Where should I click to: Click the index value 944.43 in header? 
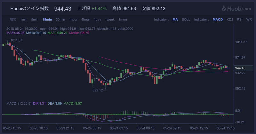pyautogui.click(x=63, y=9)
